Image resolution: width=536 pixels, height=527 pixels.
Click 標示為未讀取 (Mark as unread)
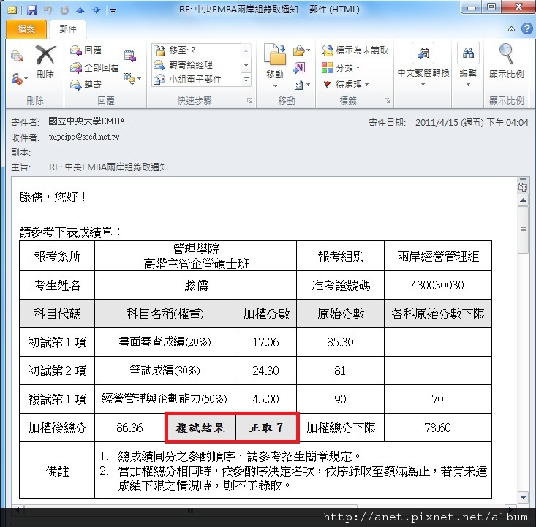(355, 50)
